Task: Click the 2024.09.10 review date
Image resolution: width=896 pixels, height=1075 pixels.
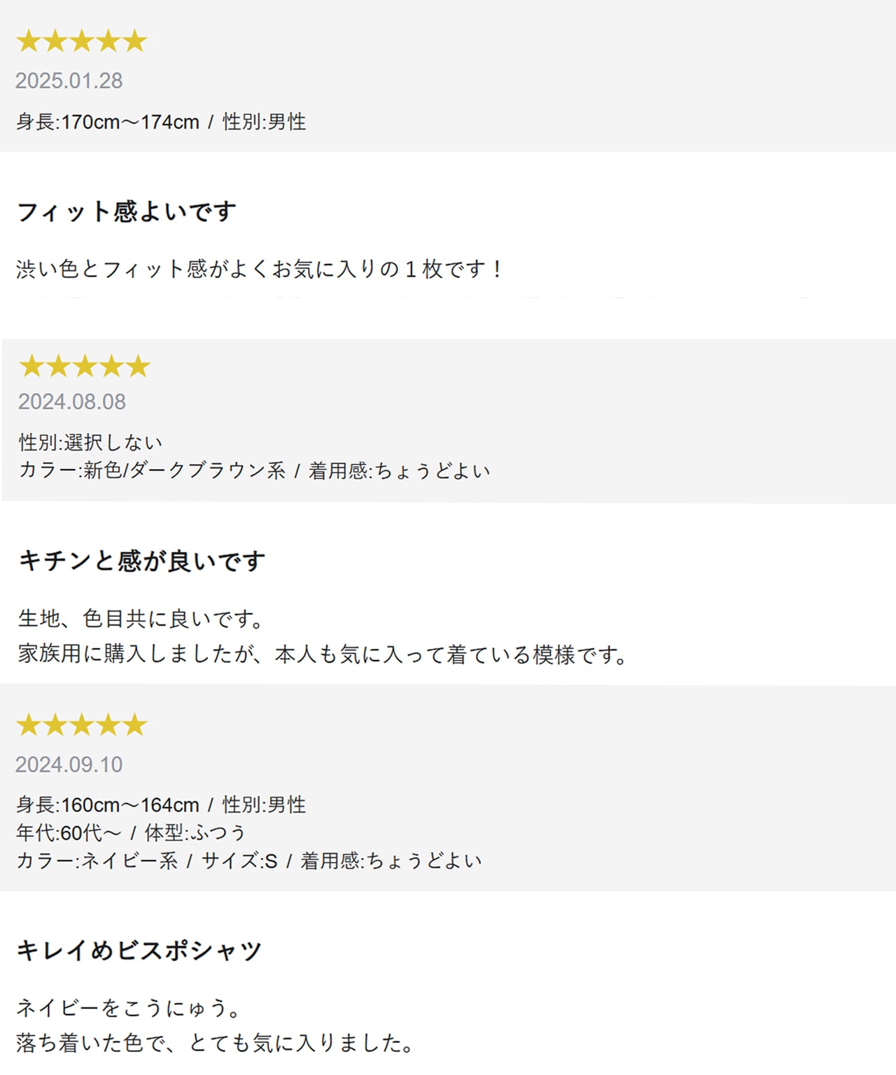Action: click(x=69, y=764)
